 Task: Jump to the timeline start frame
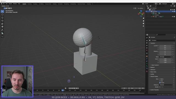coord(69,88)
